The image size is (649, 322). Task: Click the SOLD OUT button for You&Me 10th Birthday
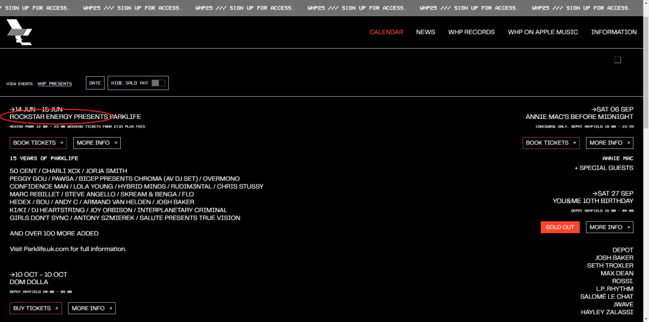tap(560, 227)
